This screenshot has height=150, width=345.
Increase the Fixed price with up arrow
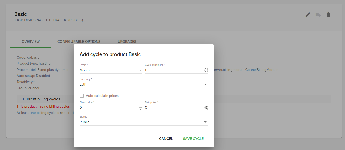tap(140, 106)
